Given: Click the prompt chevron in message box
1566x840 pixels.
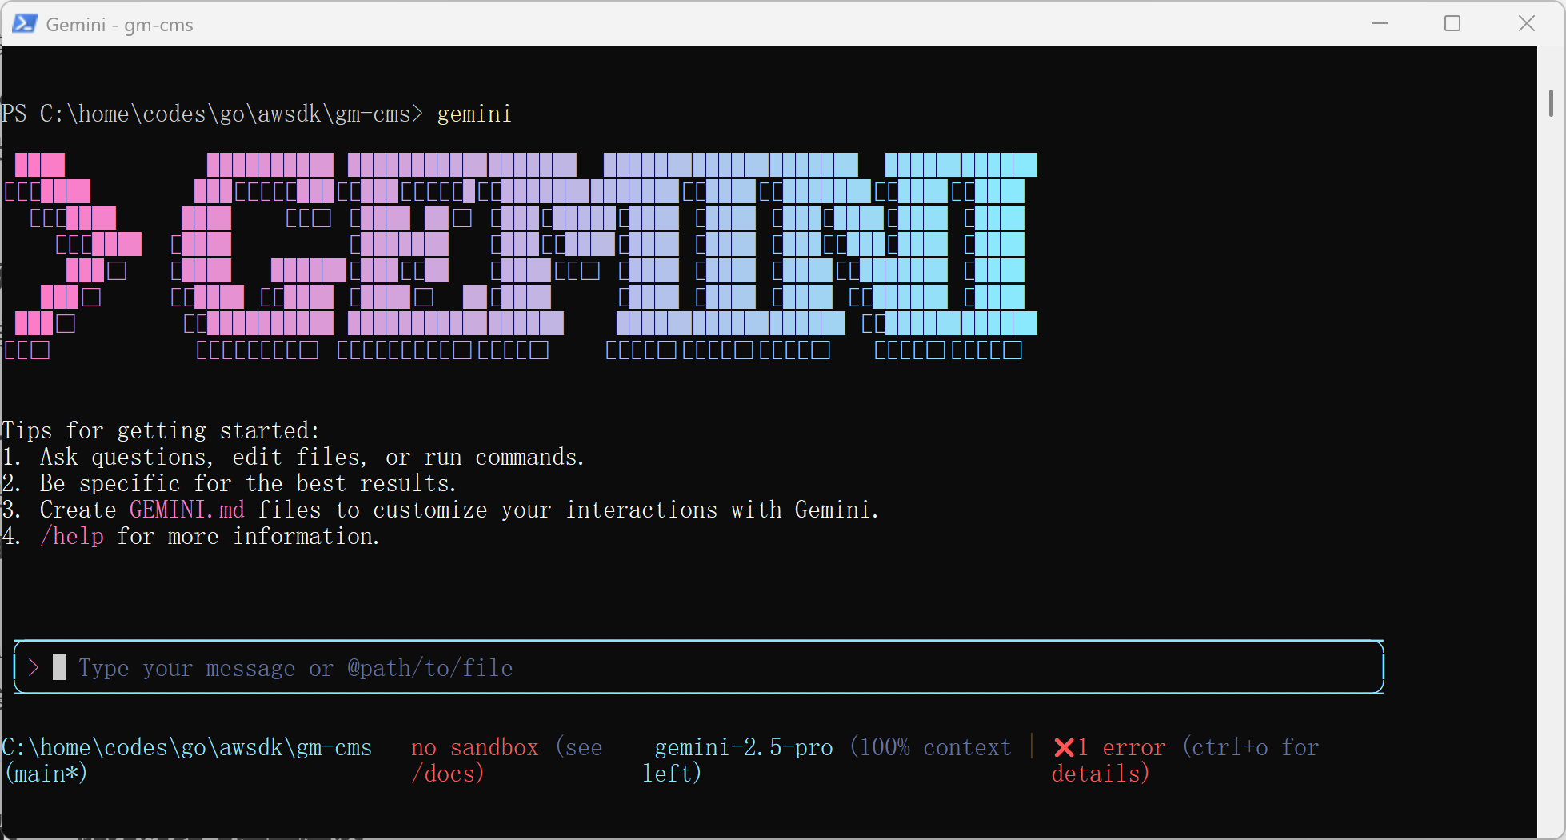Looking at the screenshot, I should pos(34,667).
